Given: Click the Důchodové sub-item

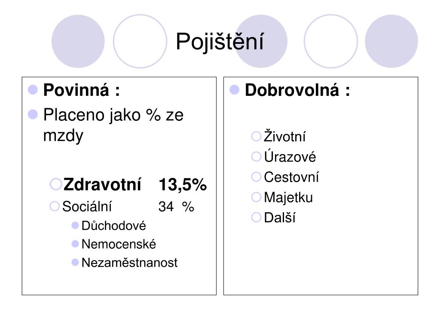Looking at the screenshot, I should pyautogui.click(x=113, y=226).
